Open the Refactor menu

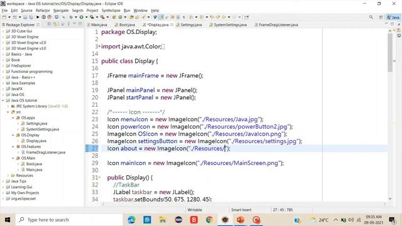tap(43, 11)
